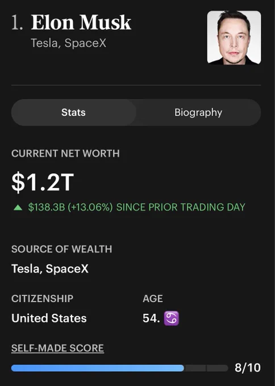The height and width of the screenshot is (386, 275).
Task: Click the SINCE PRIOR TRADING DAY text
Action: coord(181,207)
